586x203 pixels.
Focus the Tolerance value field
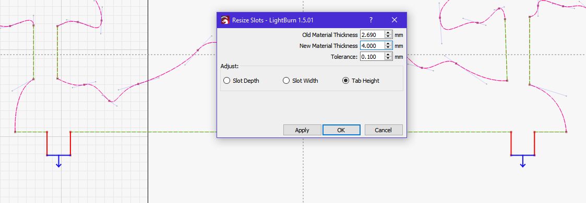pos(372,57)
